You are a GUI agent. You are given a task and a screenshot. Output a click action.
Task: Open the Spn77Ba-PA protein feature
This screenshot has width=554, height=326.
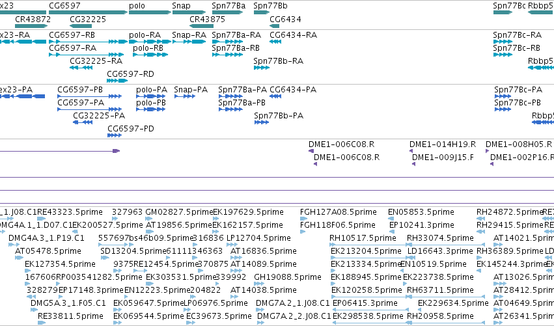[230, 96]
